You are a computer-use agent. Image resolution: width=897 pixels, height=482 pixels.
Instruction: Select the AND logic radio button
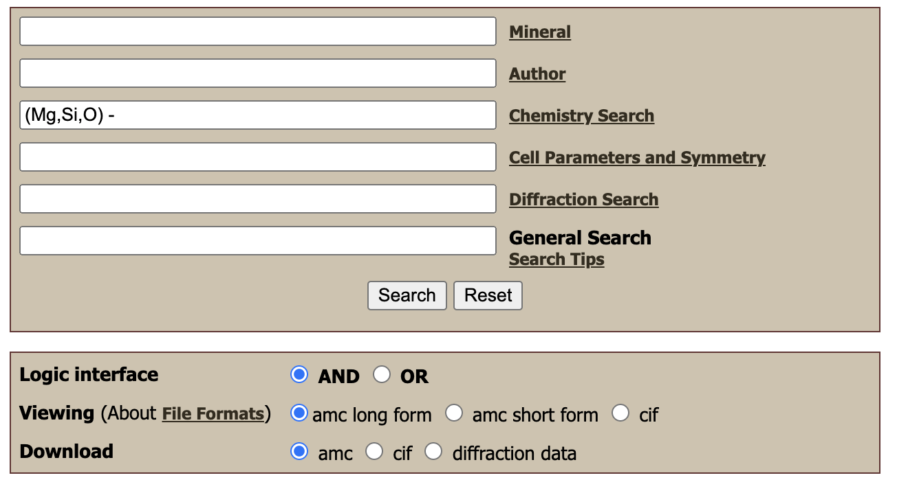point(299,375)
